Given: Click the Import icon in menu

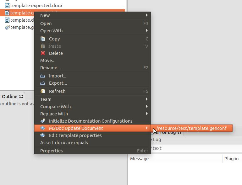Looking at the screenshot, I should [x=43, y=76].
